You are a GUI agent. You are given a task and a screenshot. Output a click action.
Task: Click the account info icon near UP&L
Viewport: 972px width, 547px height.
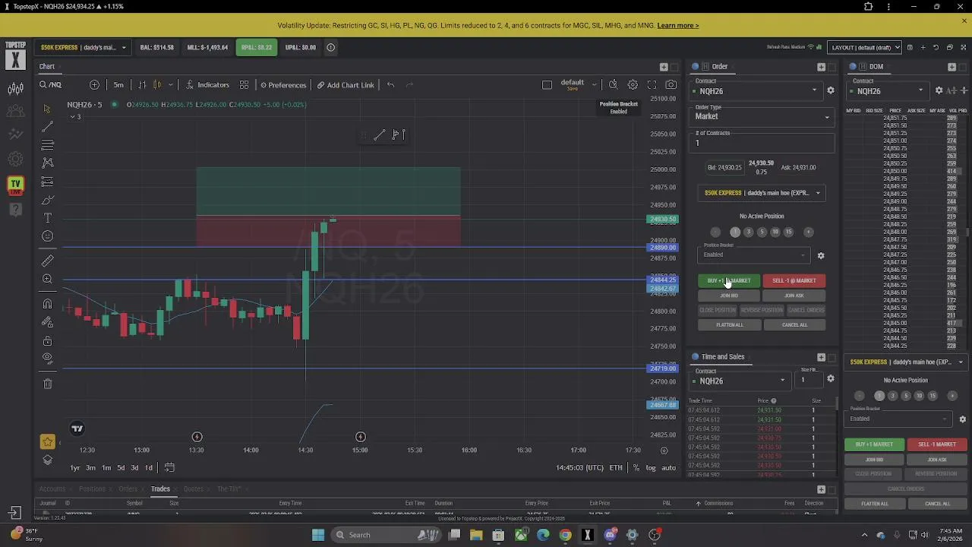(330, 47)
